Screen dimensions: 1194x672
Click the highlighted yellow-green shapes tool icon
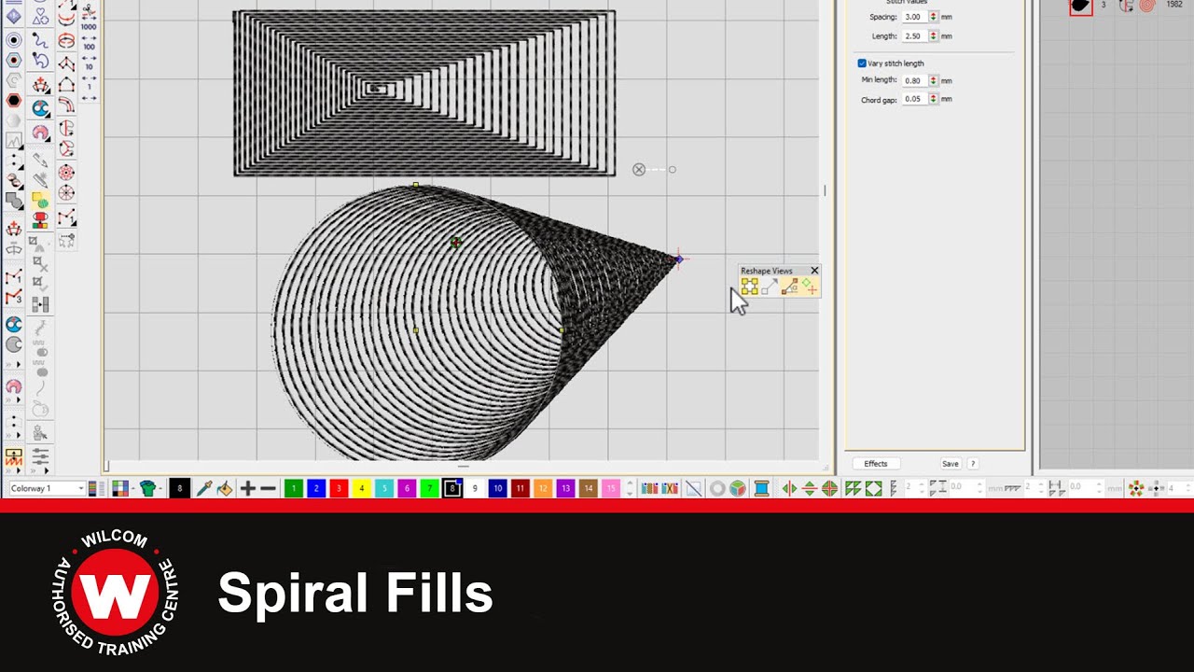(x=40, y=200)
